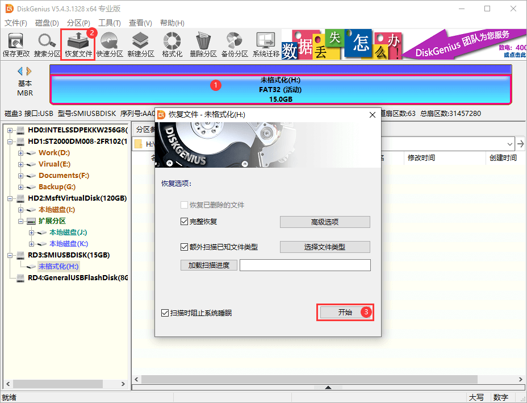Go to next disk arrow
This screenshot has height=403, width=527.
tap(29, 71)
